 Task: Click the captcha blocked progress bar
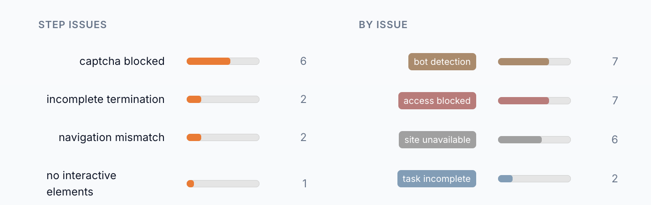[223, 61]
